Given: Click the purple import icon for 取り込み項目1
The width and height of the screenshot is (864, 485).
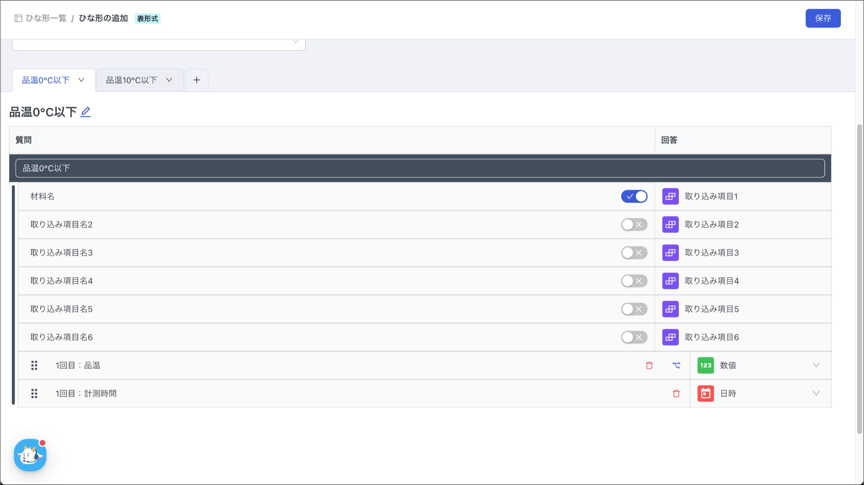Looking at the screenshot, I should [670, 196].
